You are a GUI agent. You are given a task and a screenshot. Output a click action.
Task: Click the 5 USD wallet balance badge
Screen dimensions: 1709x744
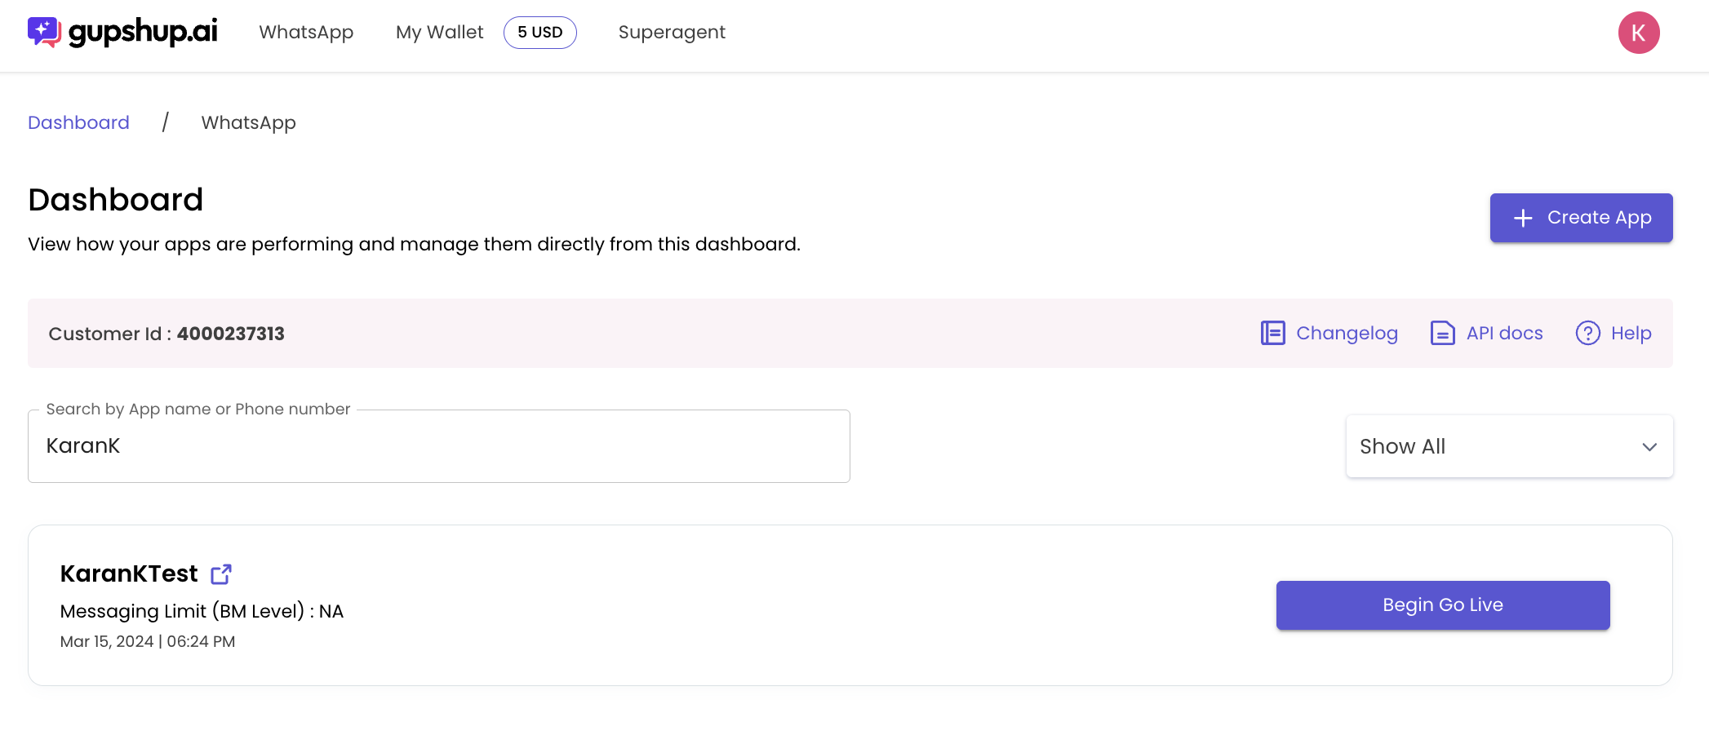540,33
